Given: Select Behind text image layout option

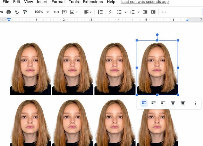Looking at the screenshot, I should click(173, 103).
